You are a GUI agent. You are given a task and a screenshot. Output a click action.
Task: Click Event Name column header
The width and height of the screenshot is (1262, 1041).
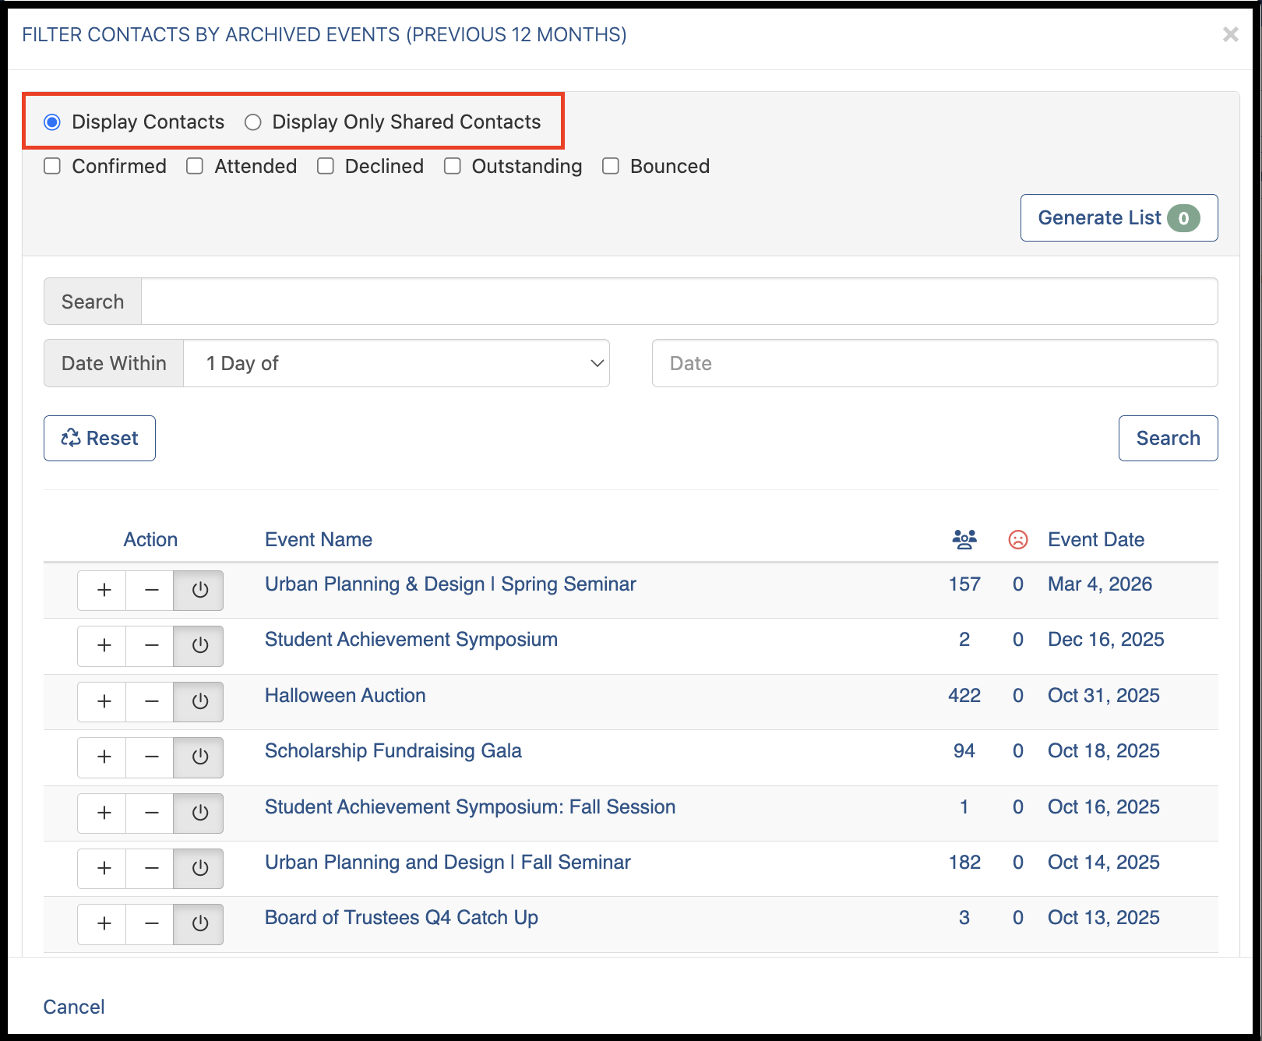pyautogui.click(x=319, y=539)
